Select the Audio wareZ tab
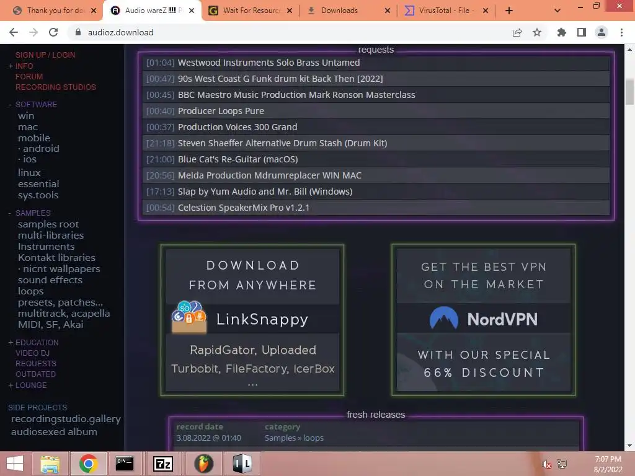The height and width of the screenshot is (476, 635). [x=153, y=11]
